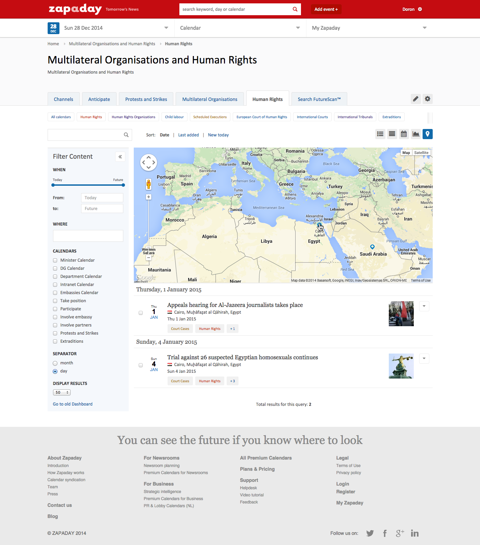Viewport: 480px width, 545px height.
Task: Open Zapaday Facebook page icon
Action: pyautogui.click(x=385, y=533)
